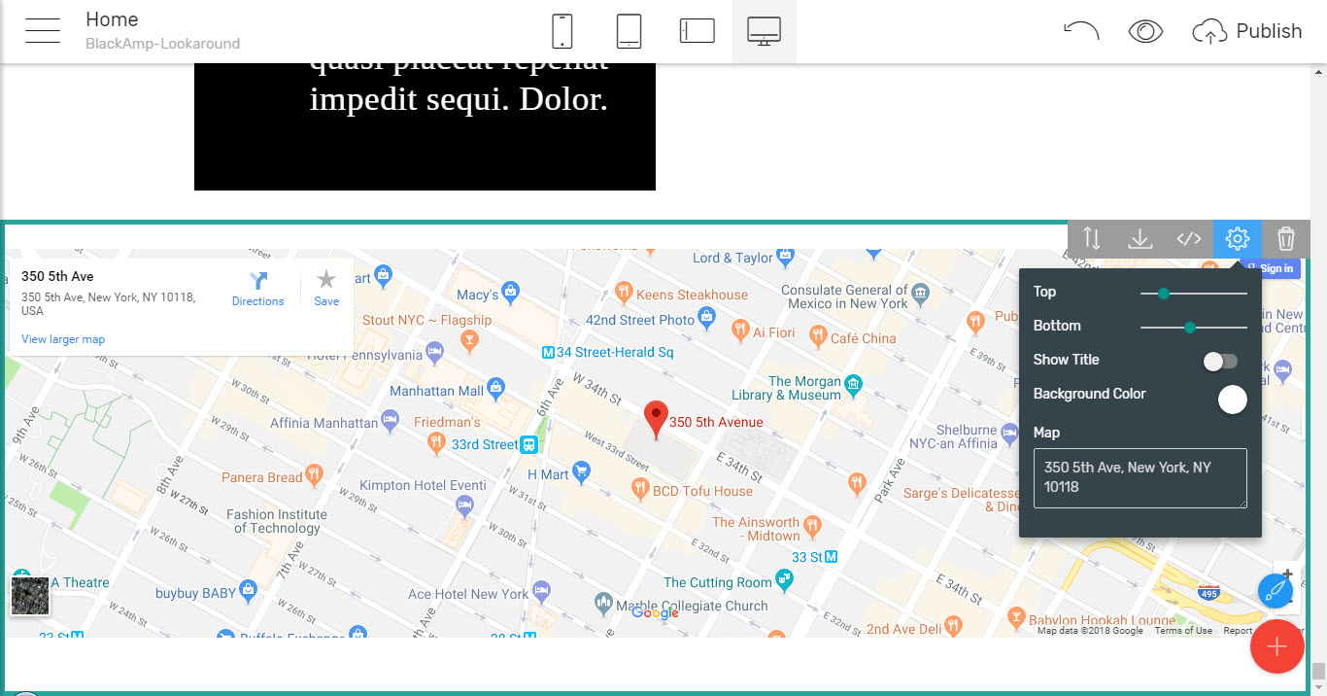Toggle the Show Title switch
This screenshot has width=1327, height=696.
point(1221,362)
